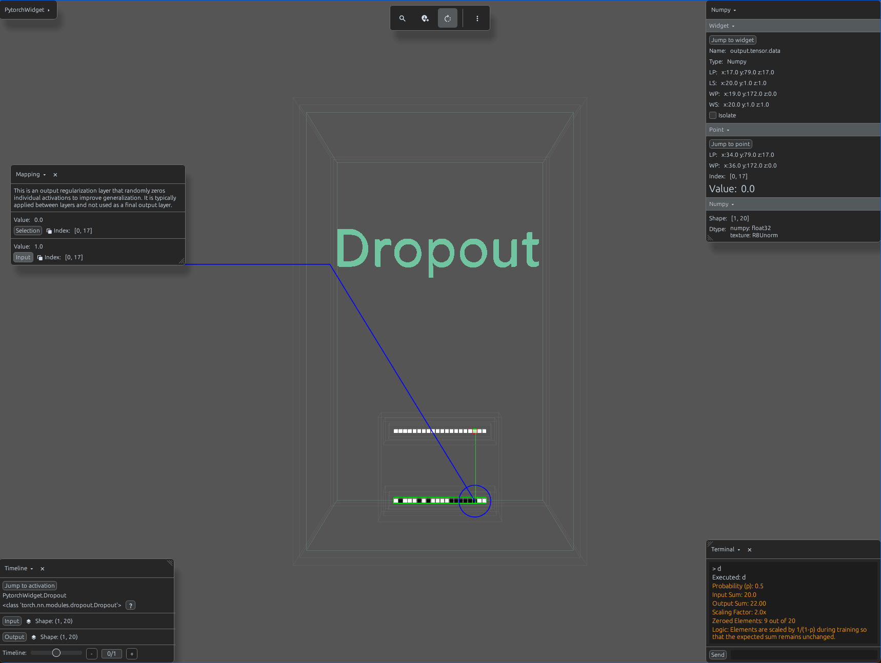Open the three-dot more options menu
This screenshot has height=663, width=881.
477,18
